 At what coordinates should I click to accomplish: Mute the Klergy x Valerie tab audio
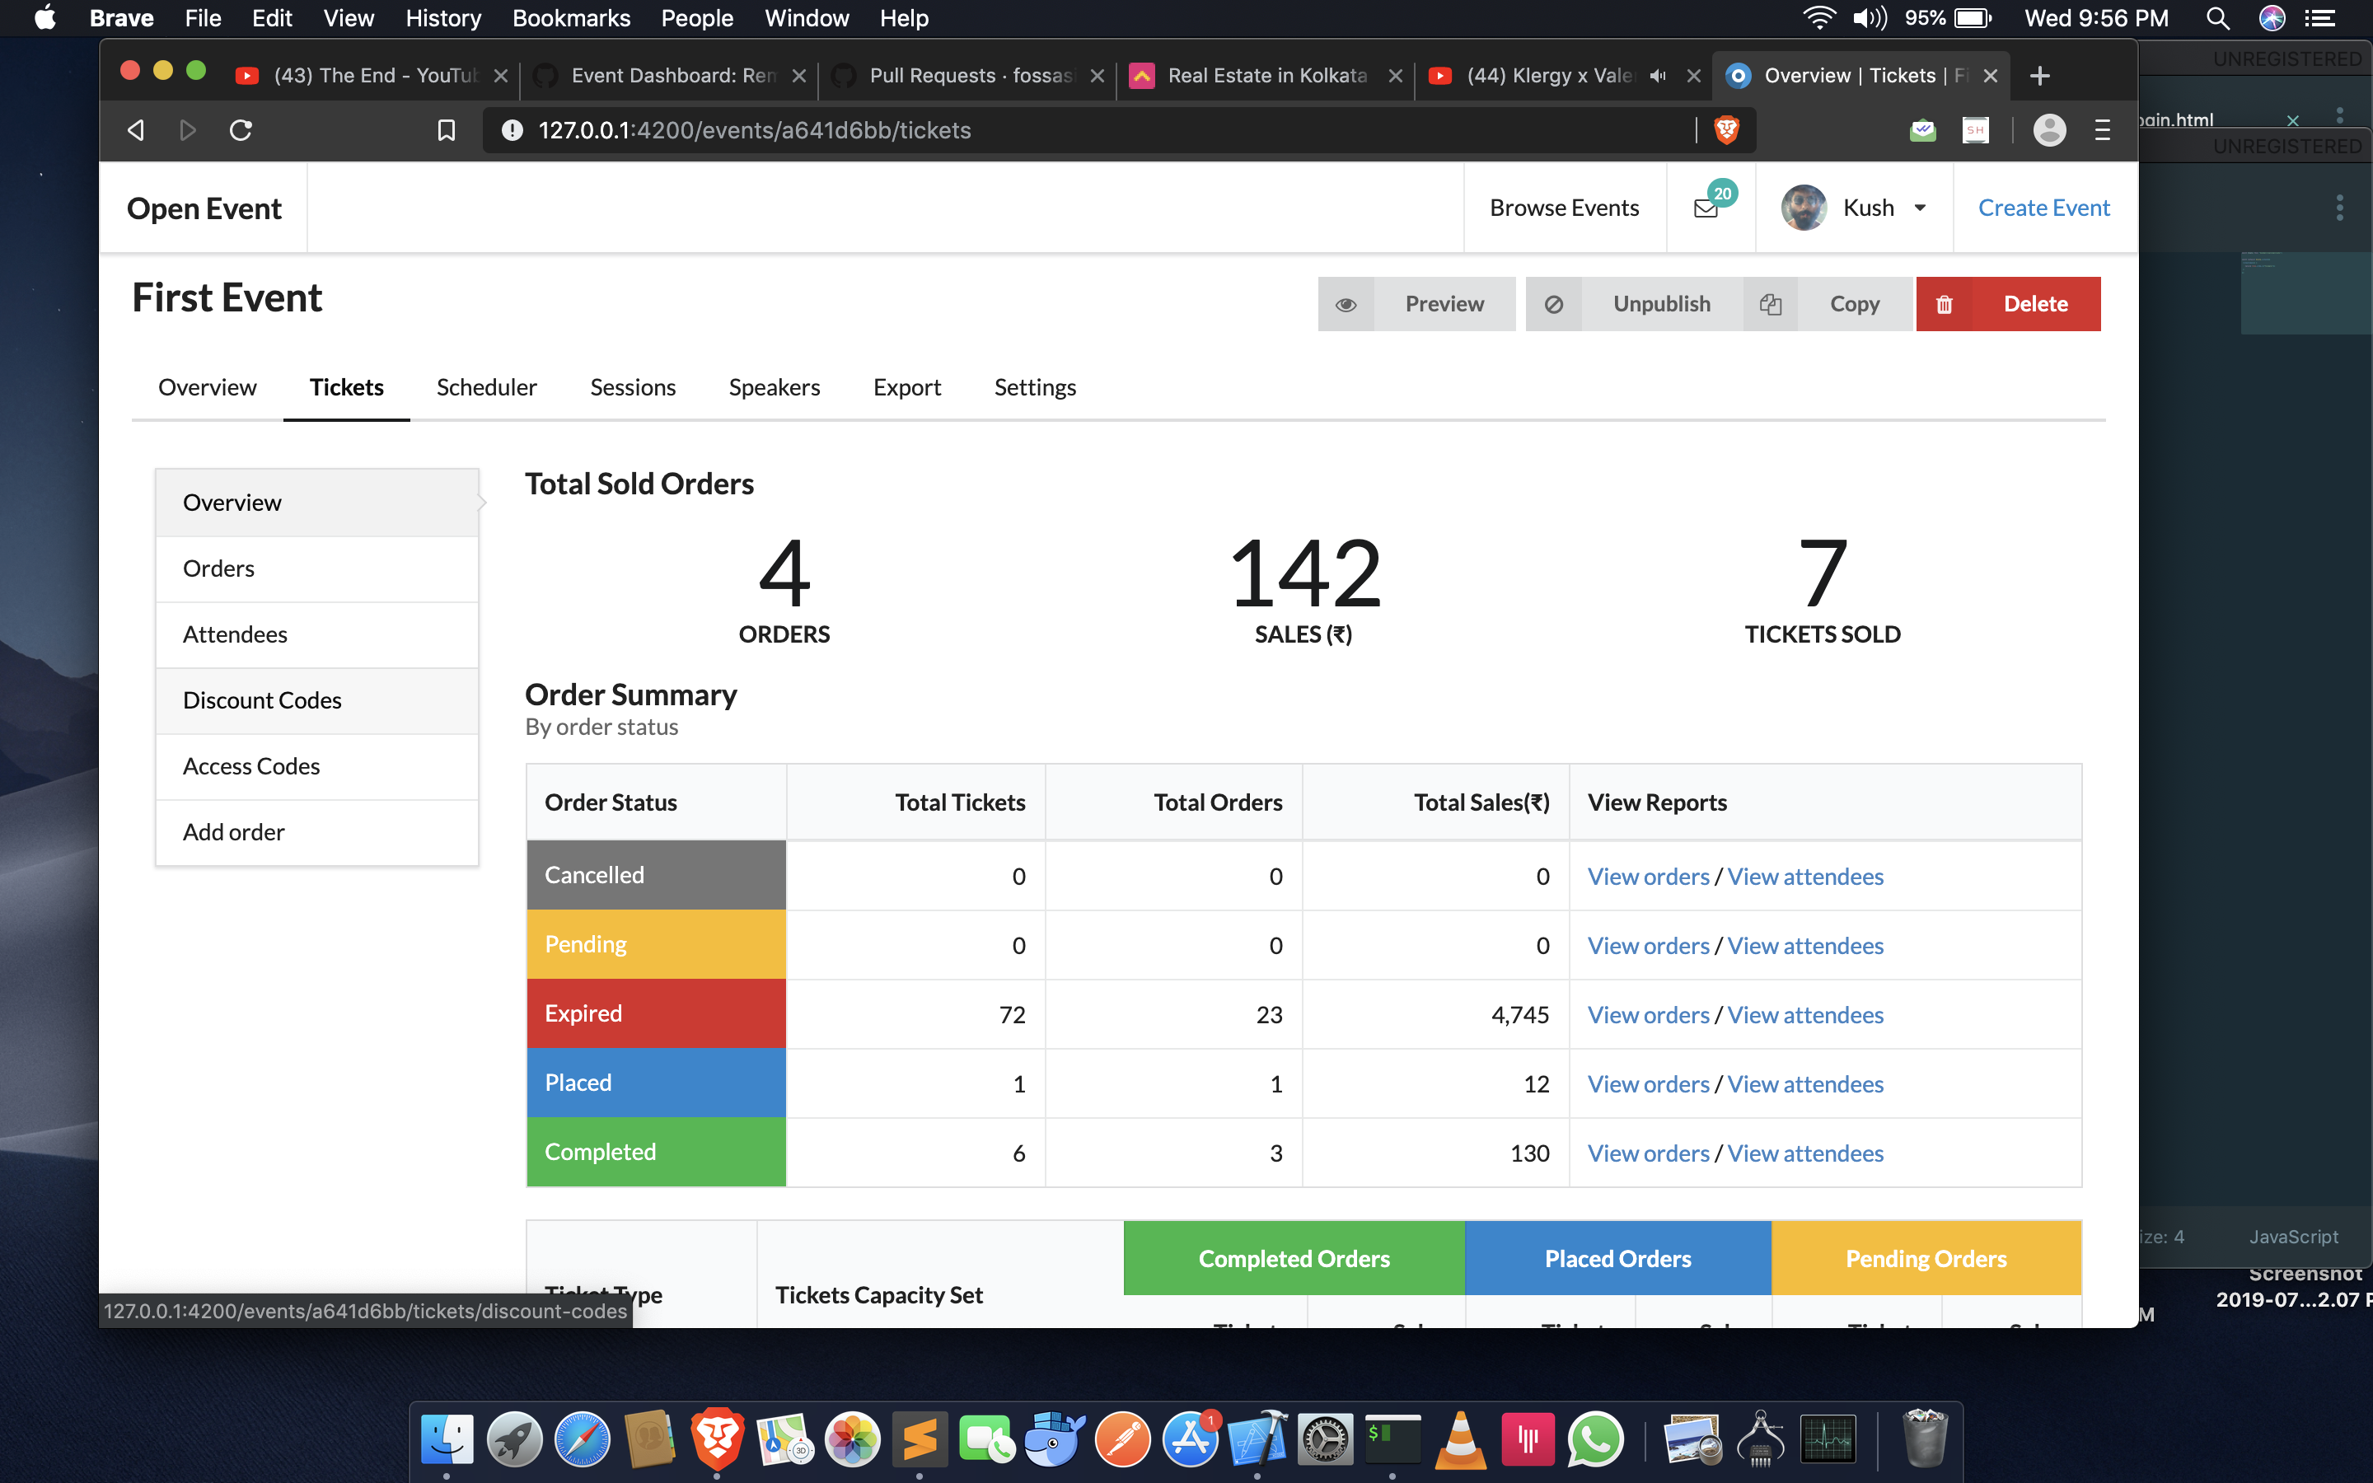click(x=1658, y=76)
